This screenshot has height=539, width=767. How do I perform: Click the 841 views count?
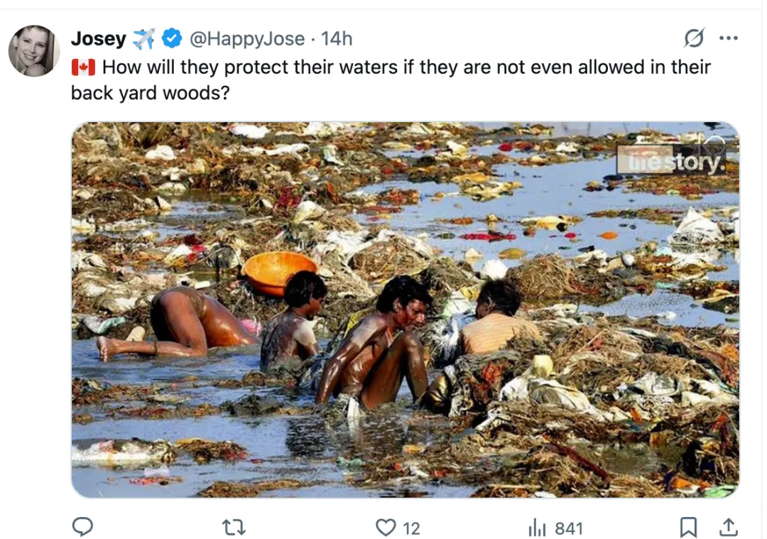(569, 528)
